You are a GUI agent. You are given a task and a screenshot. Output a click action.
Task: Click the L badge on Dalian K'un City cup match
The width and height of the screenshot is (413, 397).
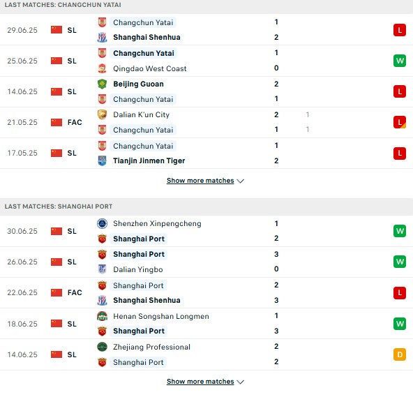click(x=400, y=122)
